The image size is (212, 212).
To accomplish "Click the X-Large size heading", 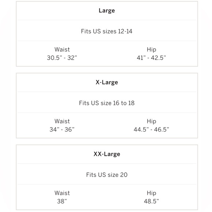I will click(107, 82).
